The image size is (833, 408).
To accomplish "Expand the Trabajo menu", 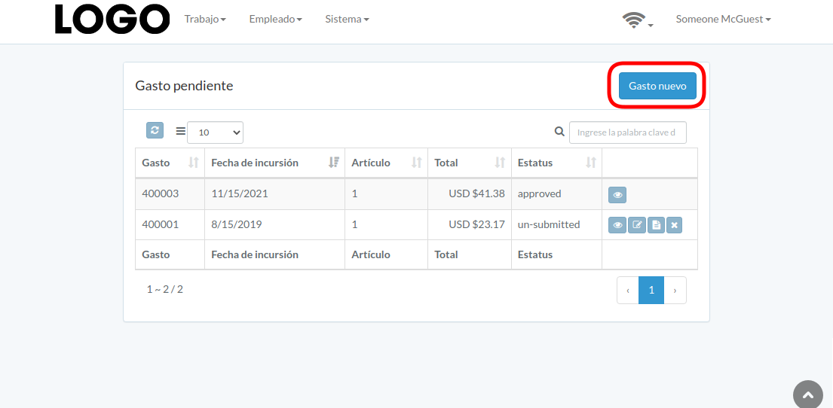I will pyautogui.click(x=205, y=20).
